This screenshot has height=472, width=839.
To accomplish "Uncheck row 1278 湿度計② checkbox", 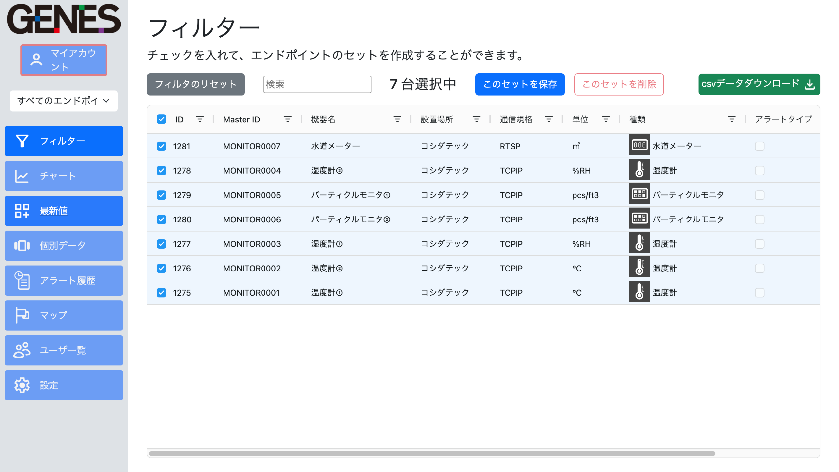I will (x=161, y=170).
